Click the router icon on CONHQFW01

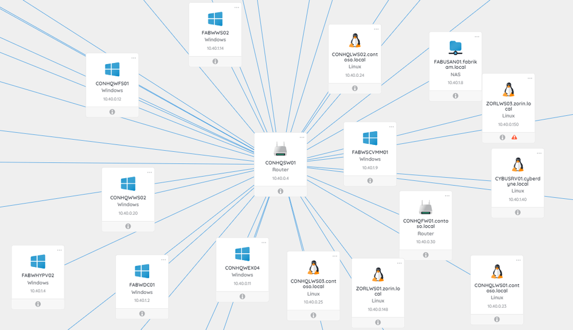425,207
